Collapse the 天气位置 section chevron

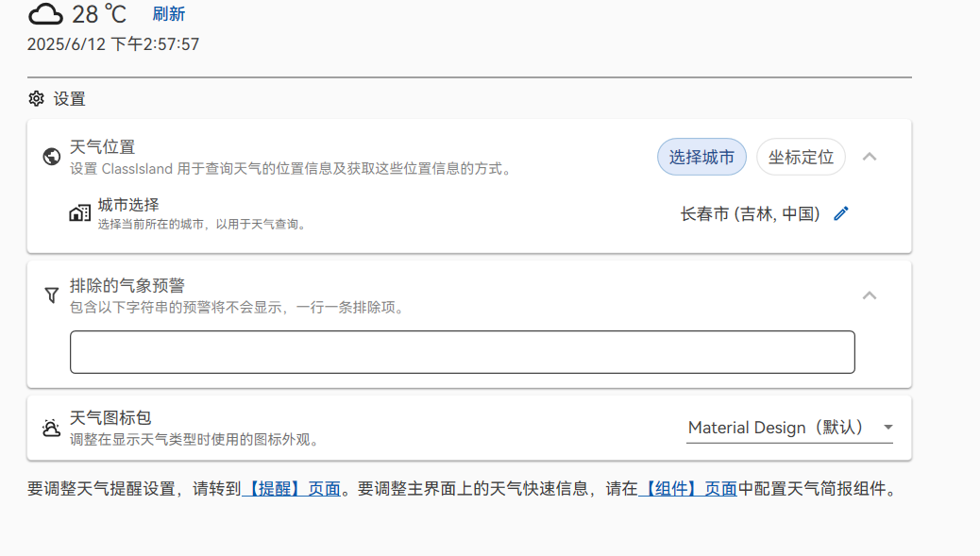pyautogui.click(x=870, y=157)
